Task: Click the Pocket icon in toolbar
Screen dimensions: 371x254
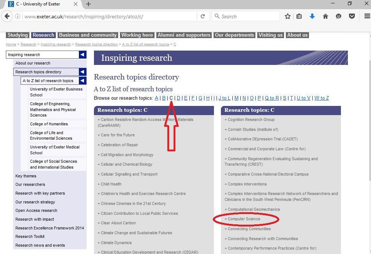Action: pyautogui.click(x=352, y=16)
